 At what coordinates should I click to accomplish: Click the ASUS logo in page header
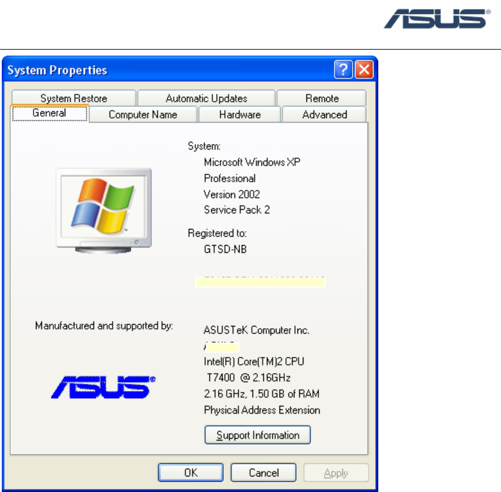[437, 19]
